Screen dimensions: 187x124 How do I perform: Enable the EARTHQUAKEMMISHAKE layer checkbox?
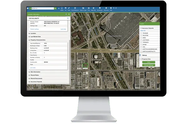tap(141, 49)
